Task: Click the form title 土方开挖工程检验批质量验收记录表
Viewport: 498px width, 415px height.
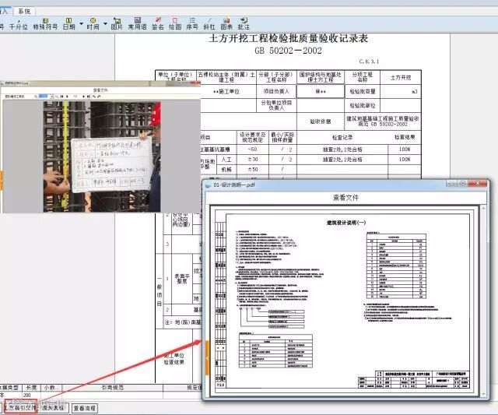Action: tap(289, 38)
